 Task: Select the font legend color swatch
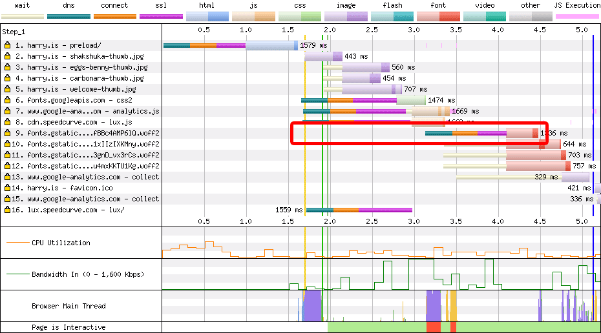click(x=438, y=17)
